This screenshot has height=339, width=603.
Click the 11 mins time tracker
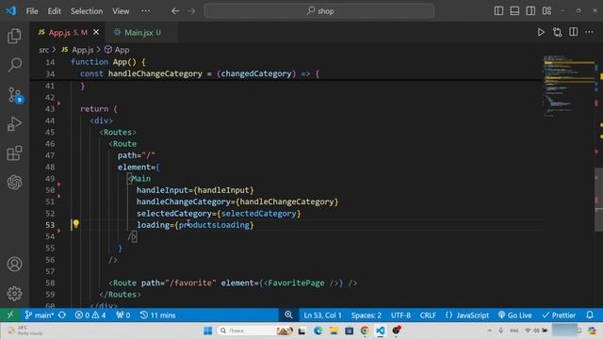[x=157, y=315]
